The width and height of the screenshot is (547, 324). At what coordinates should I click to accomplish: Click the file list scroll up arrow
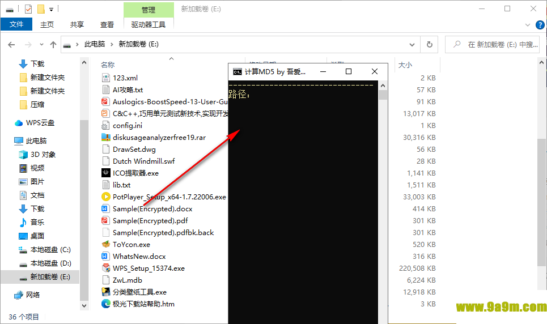541,63
